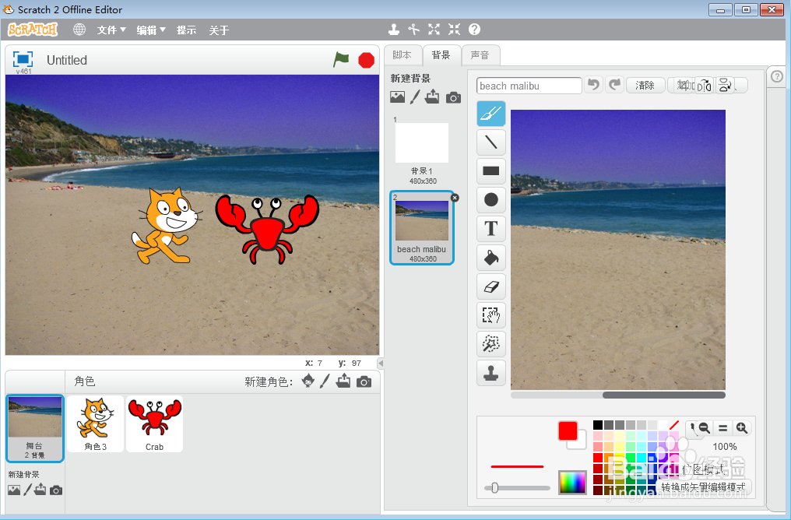
Task: Pick the transparent no-color swatch
Action: (674, 425)
